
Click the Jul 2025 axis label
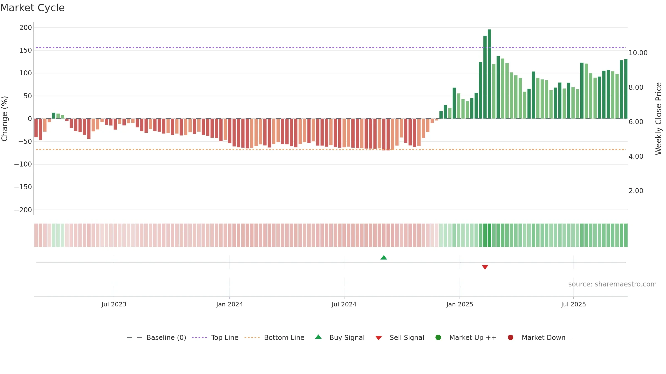[x=573, y=304]
